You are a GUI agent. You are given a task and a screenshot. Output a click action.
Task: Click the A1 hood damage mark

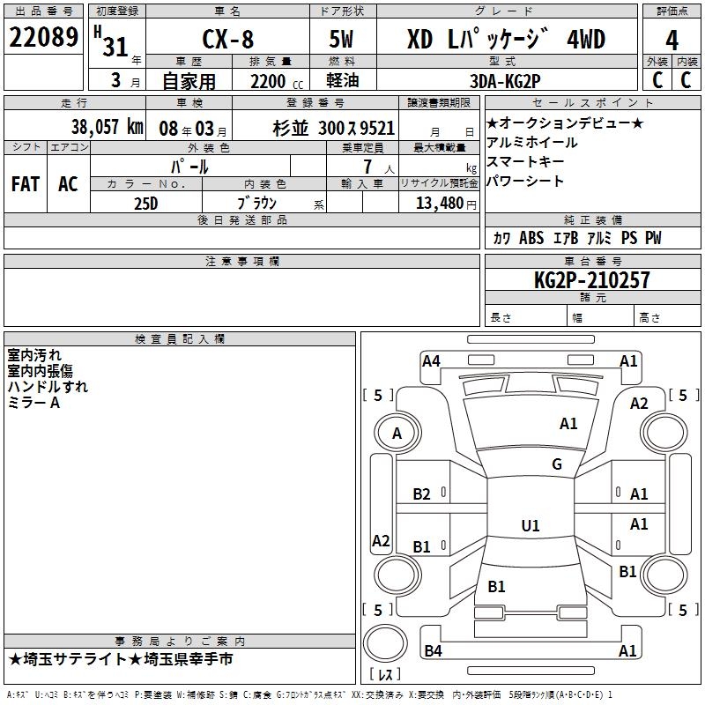[568, 423]
